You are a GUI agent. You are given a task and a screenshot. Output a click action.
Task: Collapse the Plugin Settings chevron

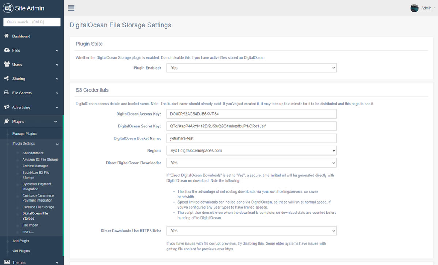pos(57,145)
